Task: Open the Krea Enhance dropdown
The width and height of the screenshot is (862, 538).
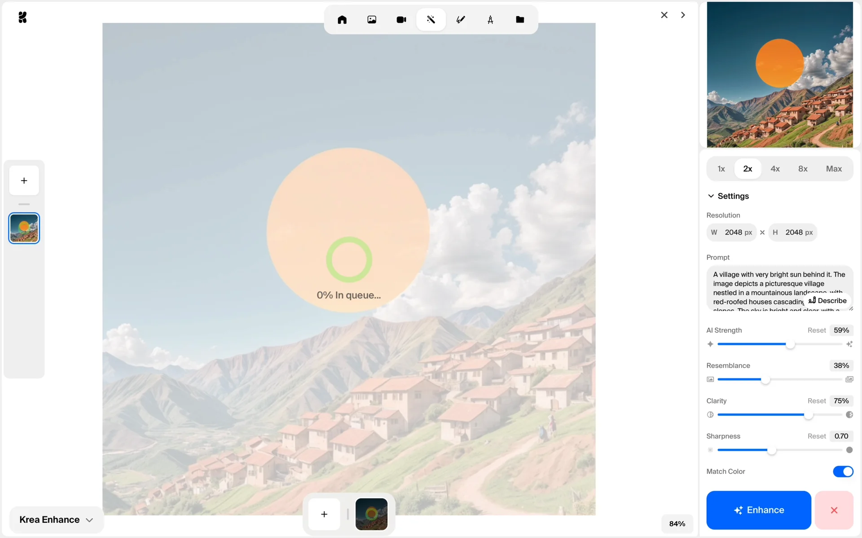Action: pyautogui.click(x=56, y=520)
